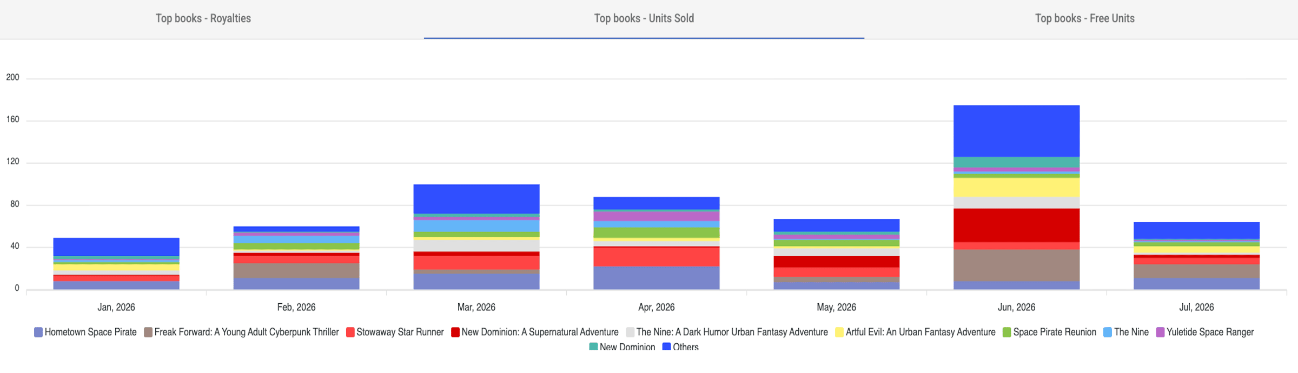Click Others segment in Jul, 2026 bar
Image resolution: width=1298 pixels, height=373 pixels.
[1197, 231]
